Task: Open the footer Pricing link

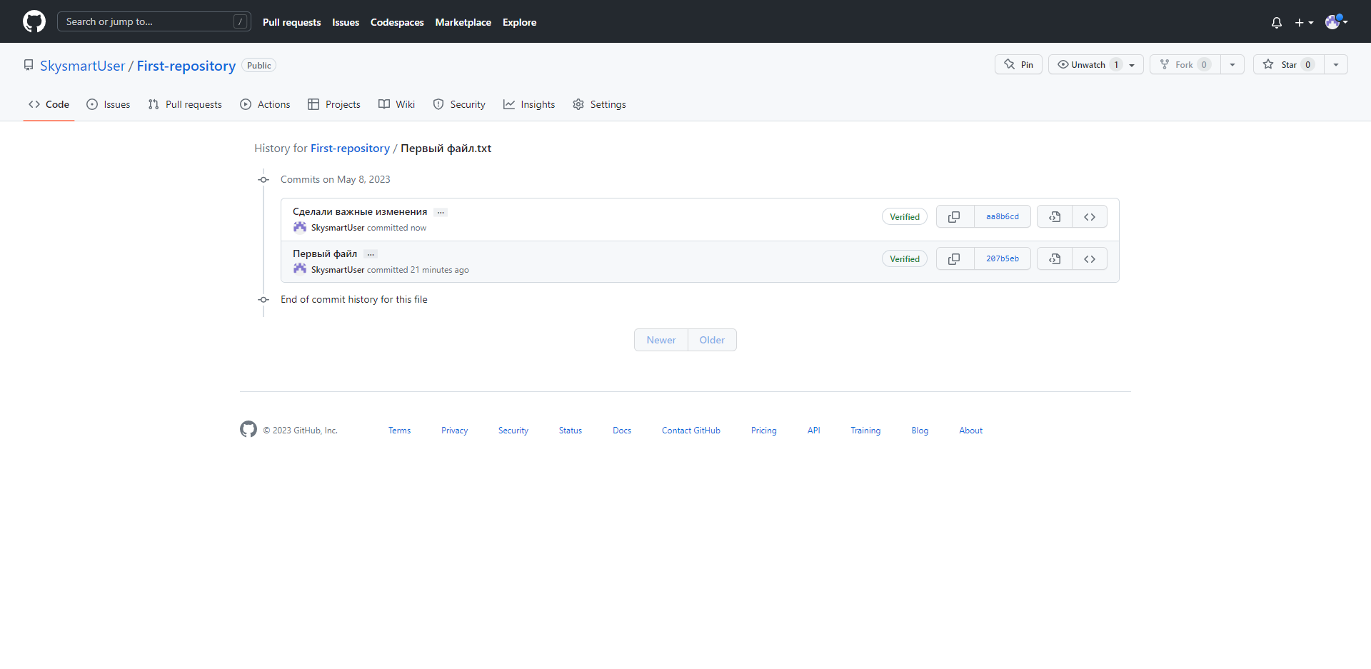Action: (x=764, y=431)
